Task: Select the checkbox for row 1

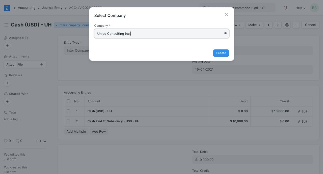Action: pyautogui.click(x=68, y=111)
